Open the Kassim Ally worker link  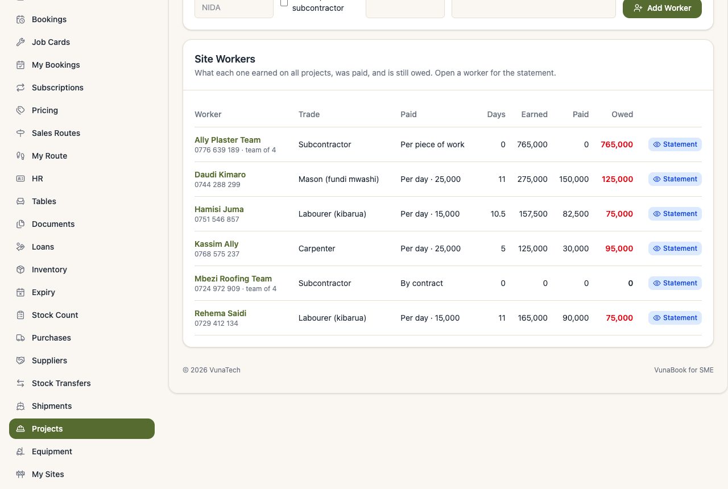[217, 244]
